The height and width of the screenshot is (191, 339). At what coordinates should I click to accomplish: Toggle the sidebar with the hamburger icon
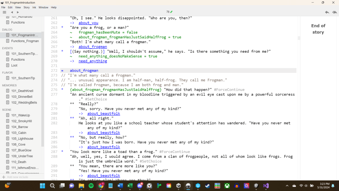[4, 12]
